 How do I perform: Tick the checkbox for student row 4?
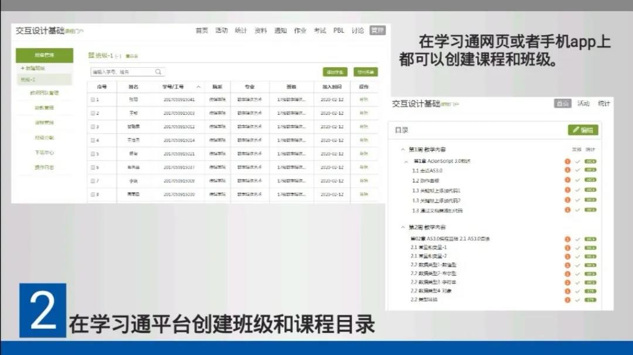[x=93, y=140]
